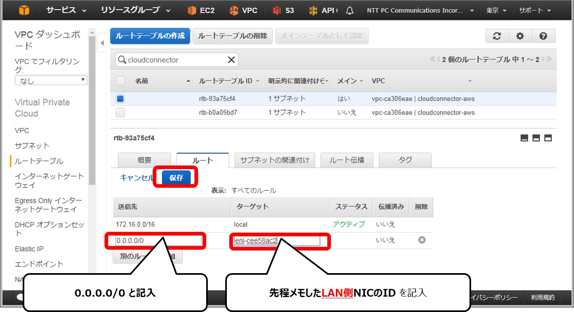Open Egress Only インターネットゲートウェイ link
This screenshot has height=312, width=574.
coord(48,205)
